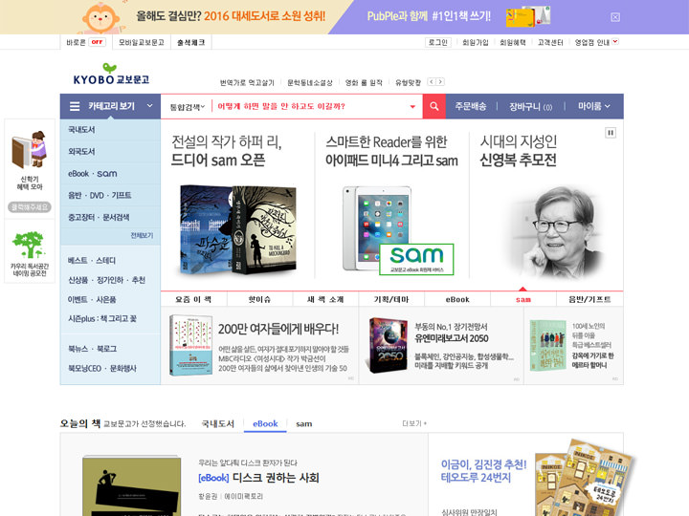The image size is (689, 516).
Task: Click the iPad mini sam image
Action: pyautogui.click(x=398, y=230)
